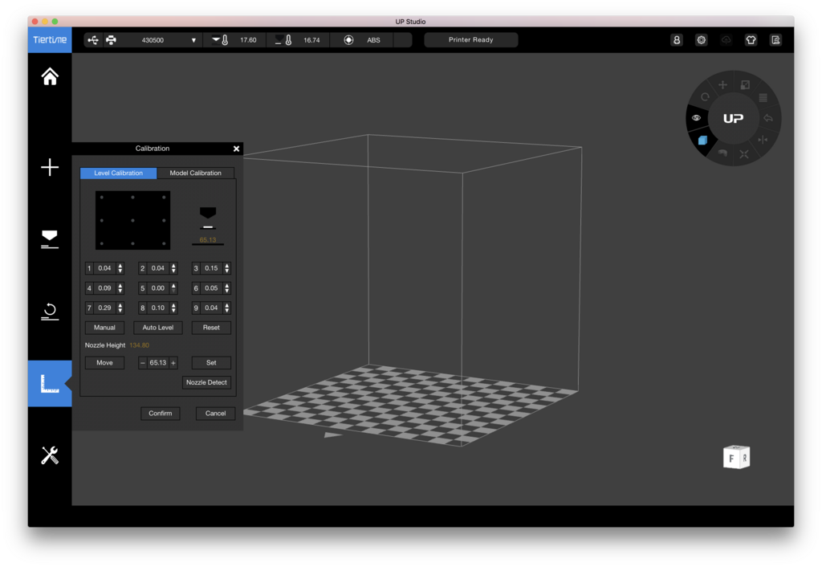Decrease height with the minus beside 65.13
822x567 pixels.
tap(143, 363)
